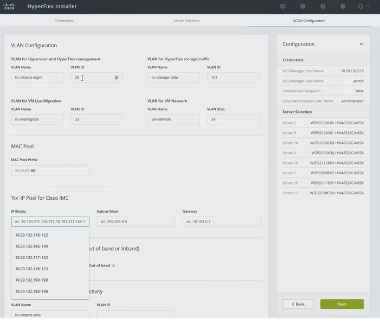Click Constrained Delegation value false
The height and width of the screenshot is (323, 380).
359,91
